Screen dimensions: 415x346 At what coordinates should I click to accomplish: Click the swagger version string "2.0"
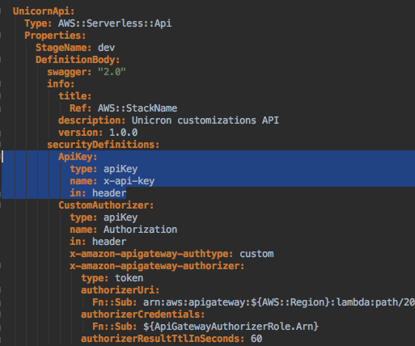click(112, 72)
